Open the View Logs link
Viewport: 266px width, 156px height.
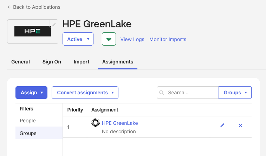[x=132, y=39]
